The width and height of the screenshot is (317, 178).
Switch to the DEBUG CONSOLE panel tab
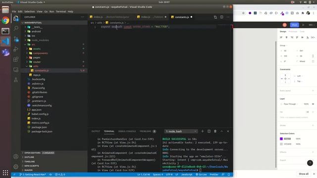(127, 132)
